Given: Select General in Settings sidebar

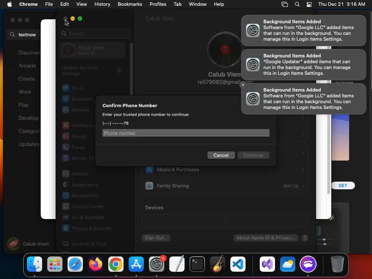Looking at the screenshot, I should click(75, 174).
